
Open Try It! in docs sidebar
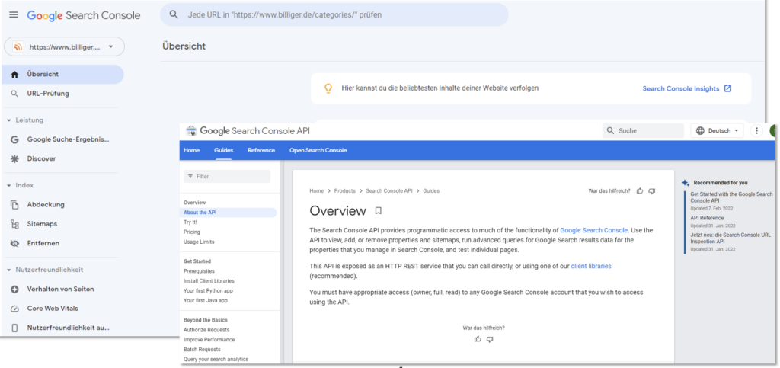tap(190, 222)
